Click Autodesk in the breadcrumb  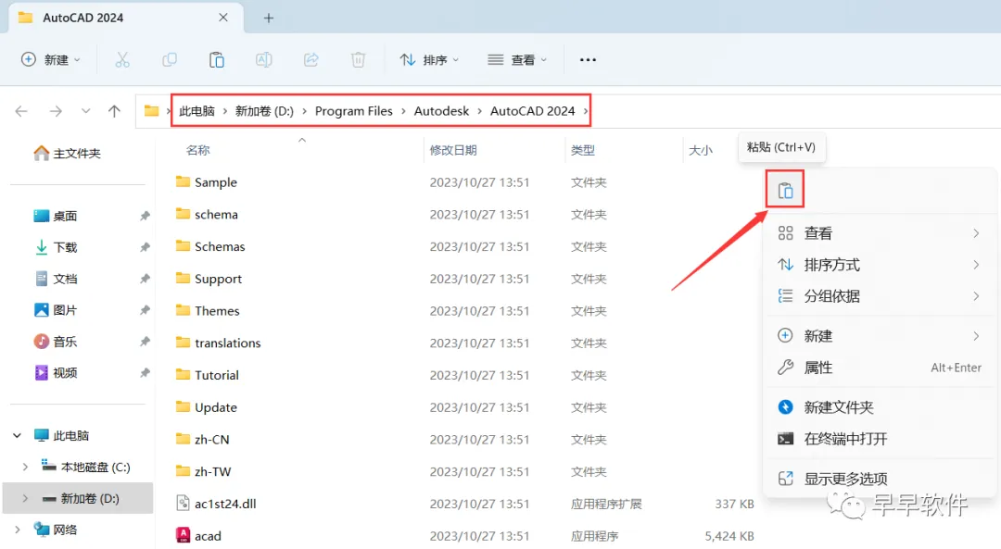(x=441, y=111)
